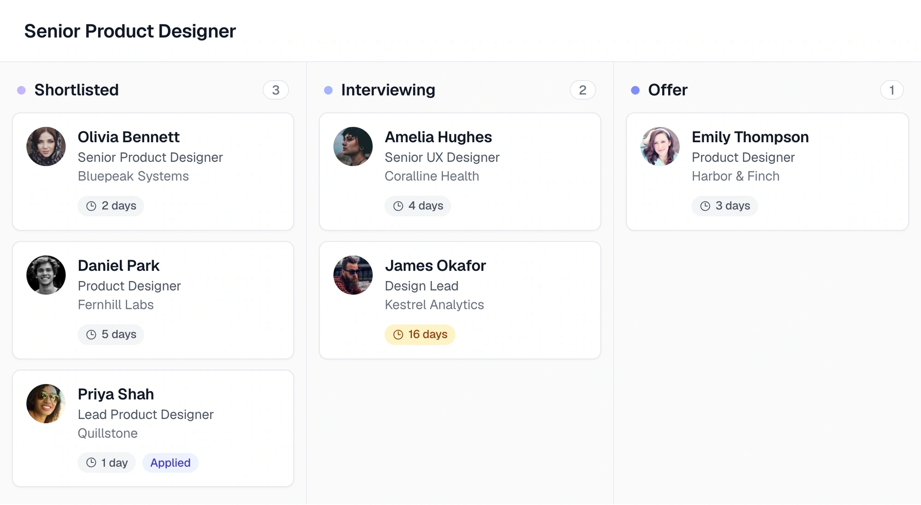This screenshot has height=505, width=921.
Task: Click Amelia Hughes's avatar photo
Action: 353,147
